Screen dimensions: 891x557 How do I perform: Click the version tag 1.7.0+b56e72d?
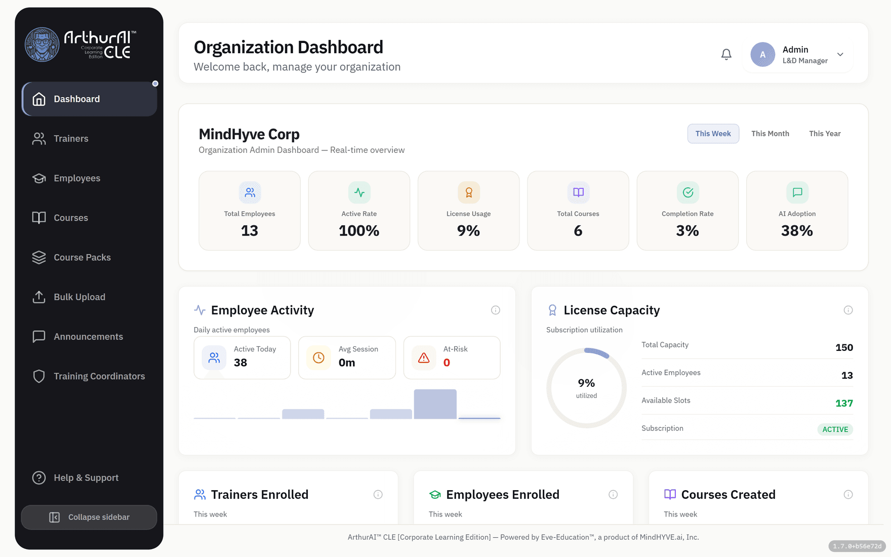pos(857,546)
